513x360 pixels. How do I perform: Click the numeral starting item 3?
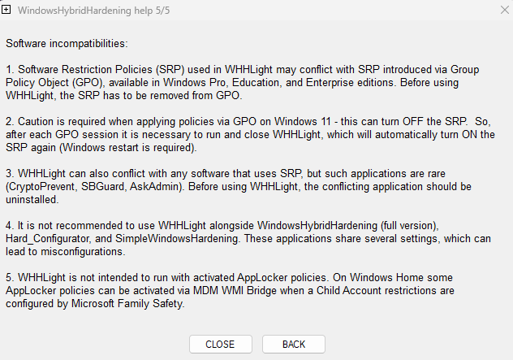tap(9, 174)
